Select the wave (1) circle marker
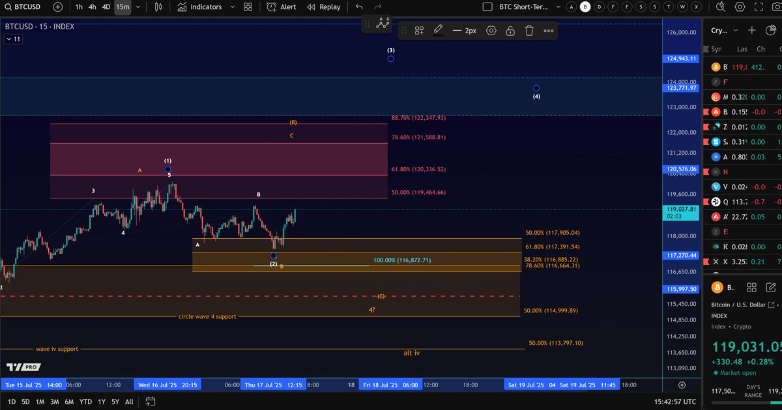This screenshot has height=410, width=782. 168,169
